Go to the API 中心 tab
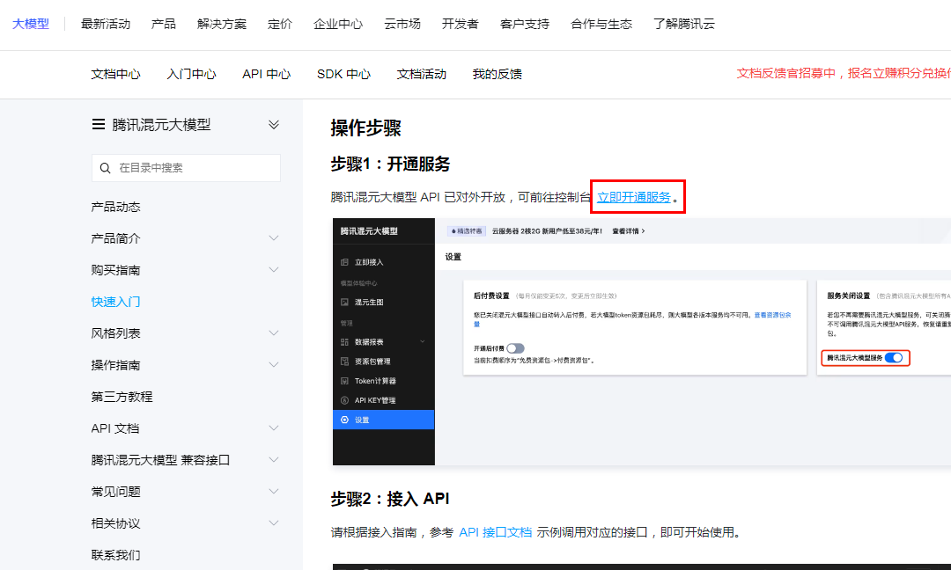The height and width of the screenshot is (570, 951). click(266, 74)
